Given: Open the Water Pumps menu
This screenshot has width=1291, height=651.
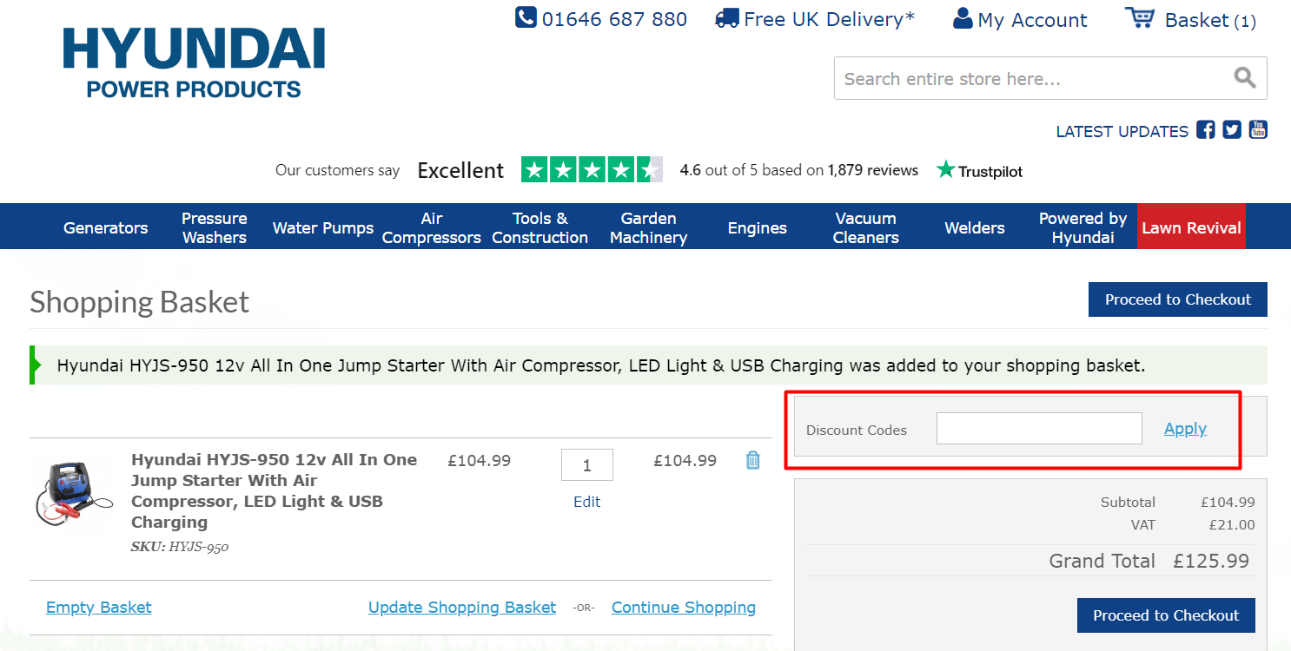Looking at the screenshot, I should (323, 227).
